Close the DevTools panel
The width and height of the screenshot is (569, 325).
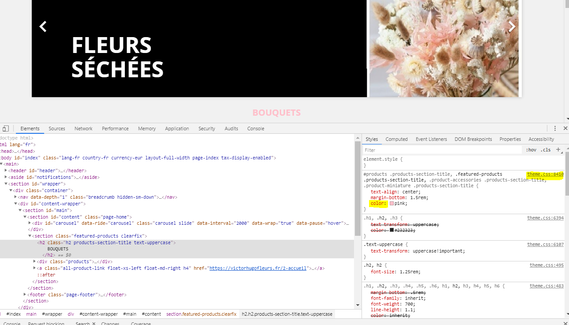pos(565,128)
